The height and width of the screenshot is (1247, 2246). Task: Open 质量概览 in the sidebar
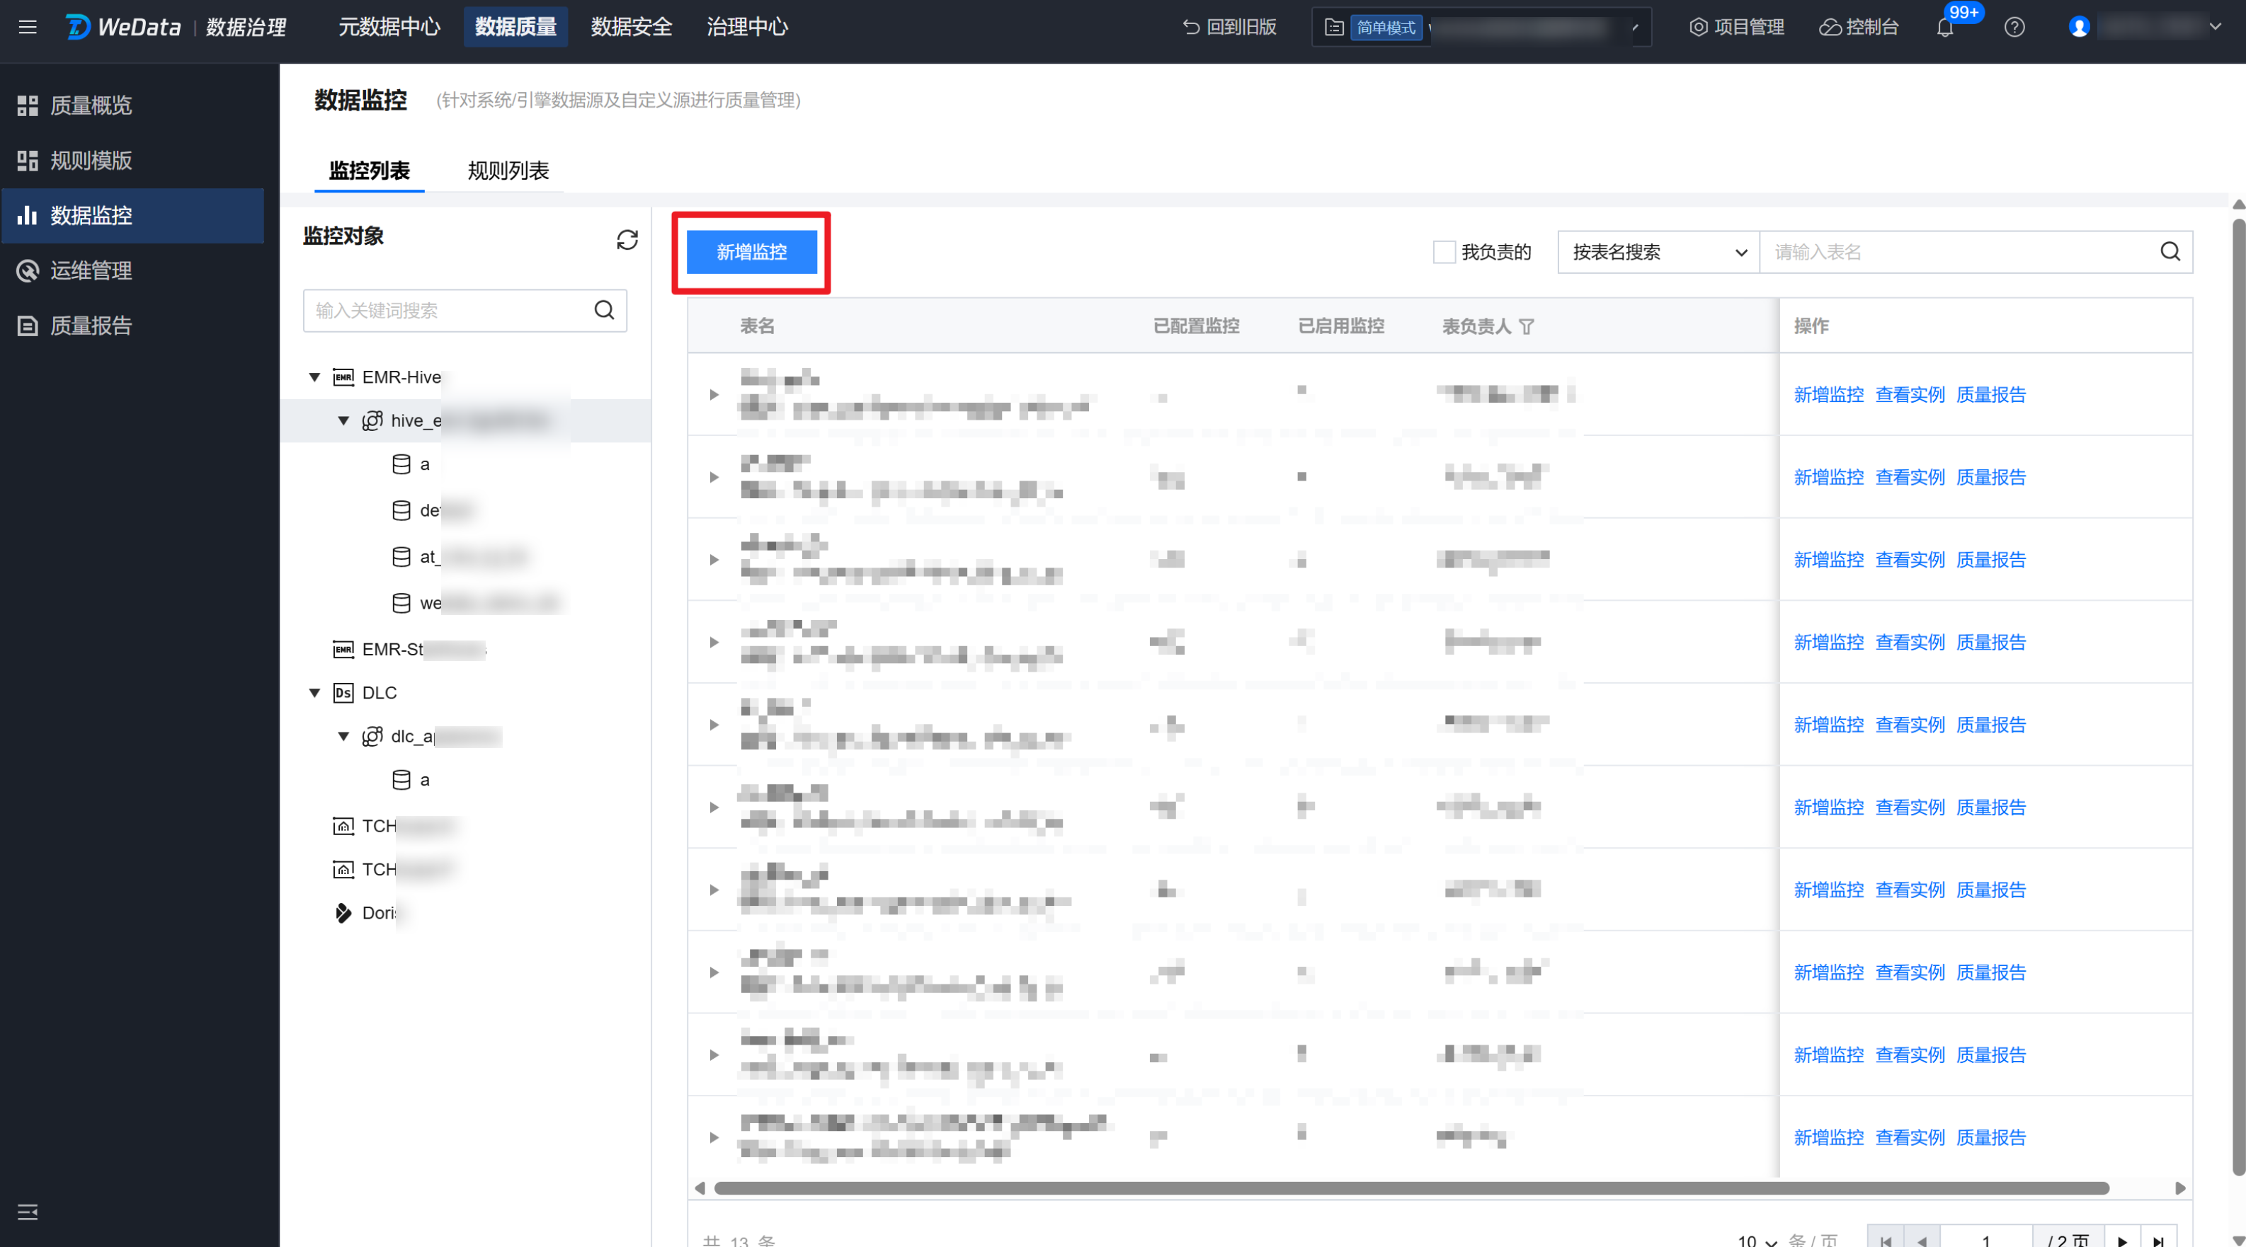(132, 105)
